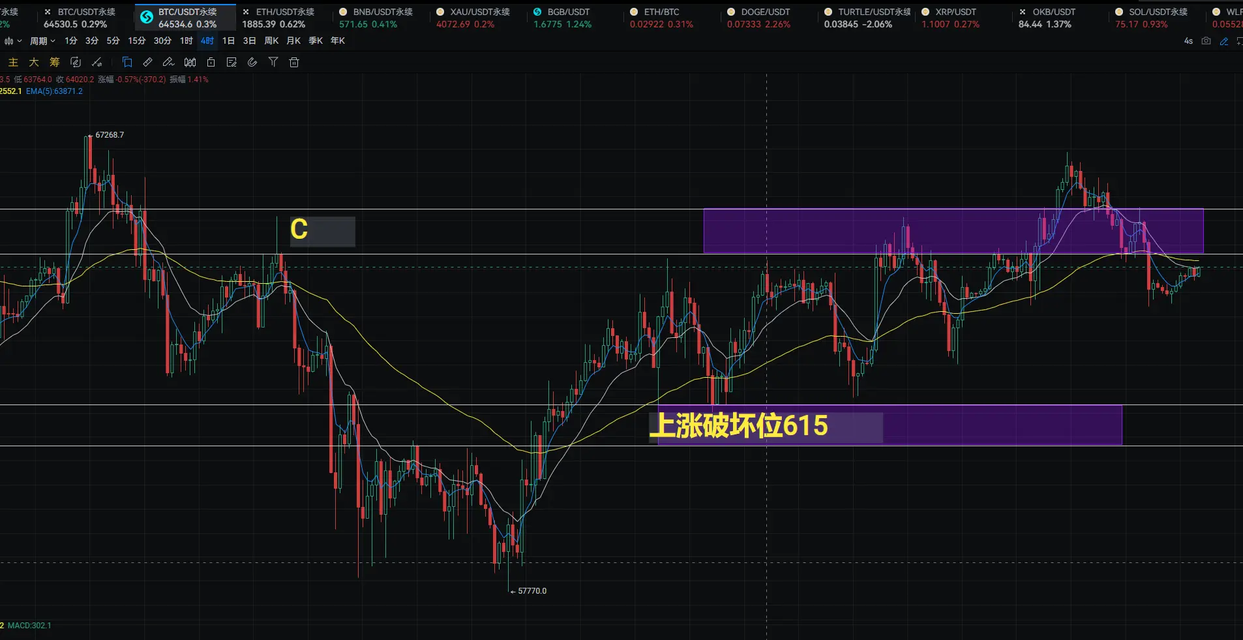Select the active 4时 timeframe
Viewport: 1243px width, 640px height.
(x=207, y=41)
